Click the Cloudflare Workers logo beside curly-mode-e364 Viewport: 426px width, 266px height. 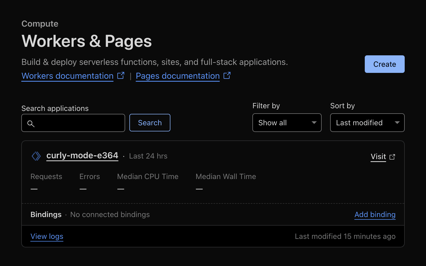(36, 156)
